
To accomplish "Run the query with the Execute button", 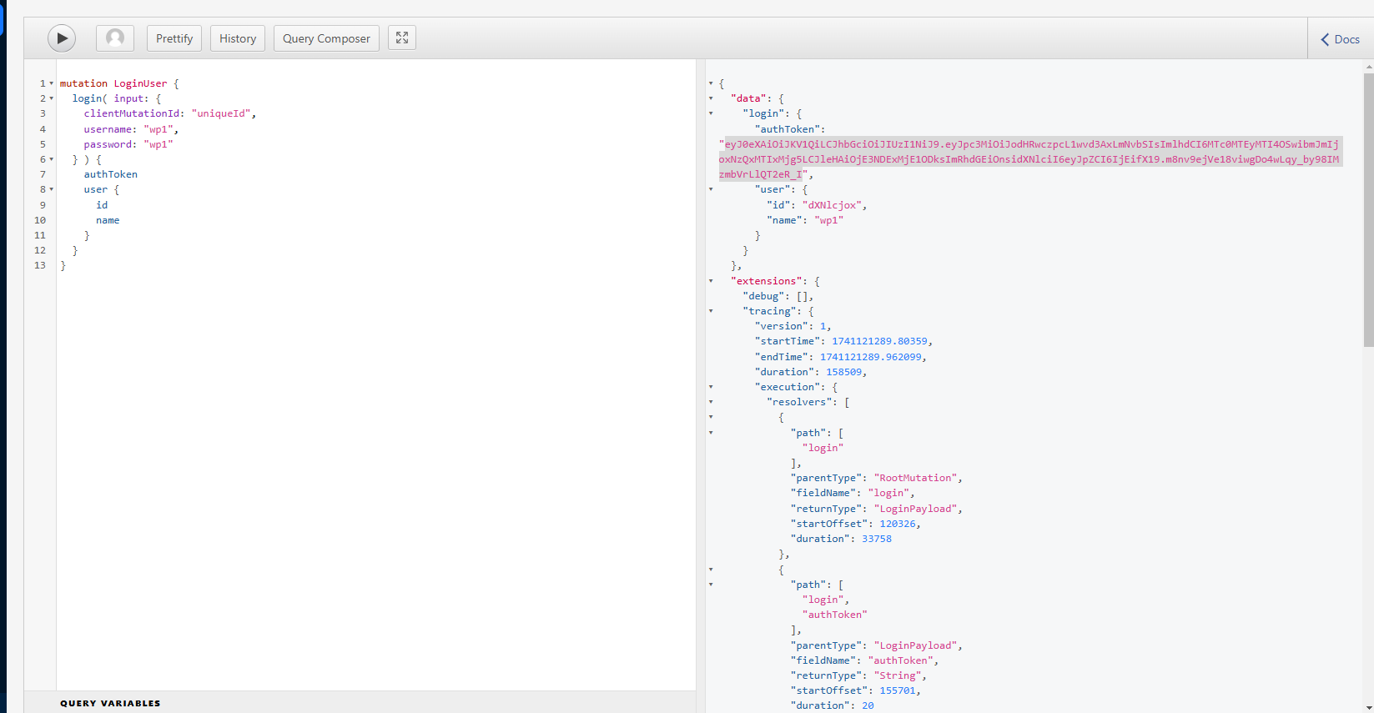I will [62, 38].
